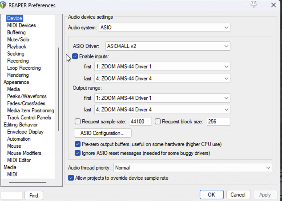This screenshot has height=201, width=282.
Task: Click the ASIO Configuration button
Action: (x=102, y=133)
